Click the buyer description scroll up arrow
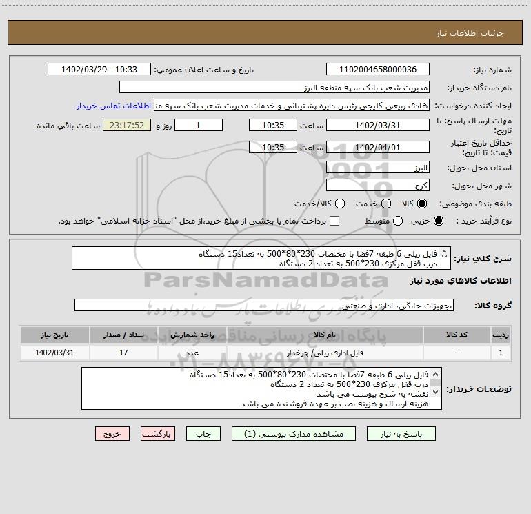 pyautogui.click(x=436, y=374)
